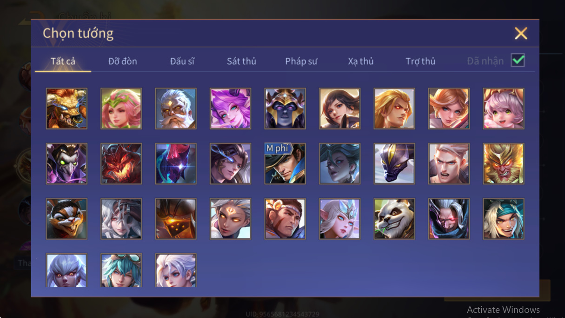Pick the purple-haired girl hero

231,108
